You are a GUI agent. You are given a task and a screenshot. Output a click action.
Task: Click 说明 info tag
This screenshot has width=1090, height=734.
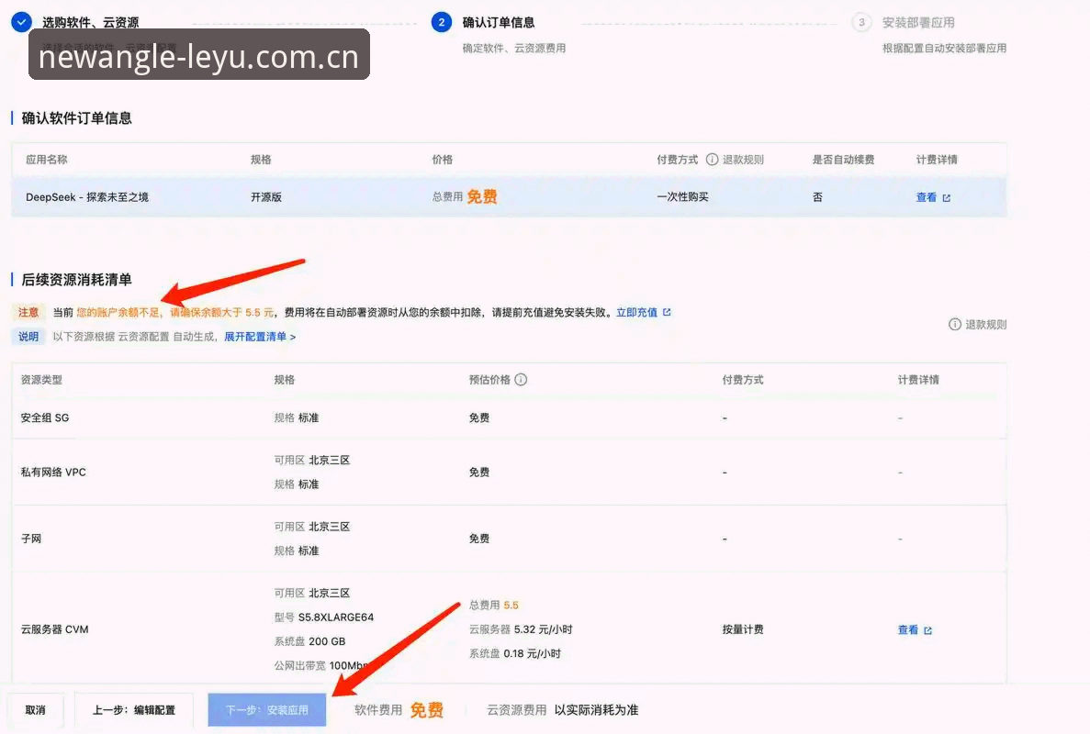coord(28,337)
